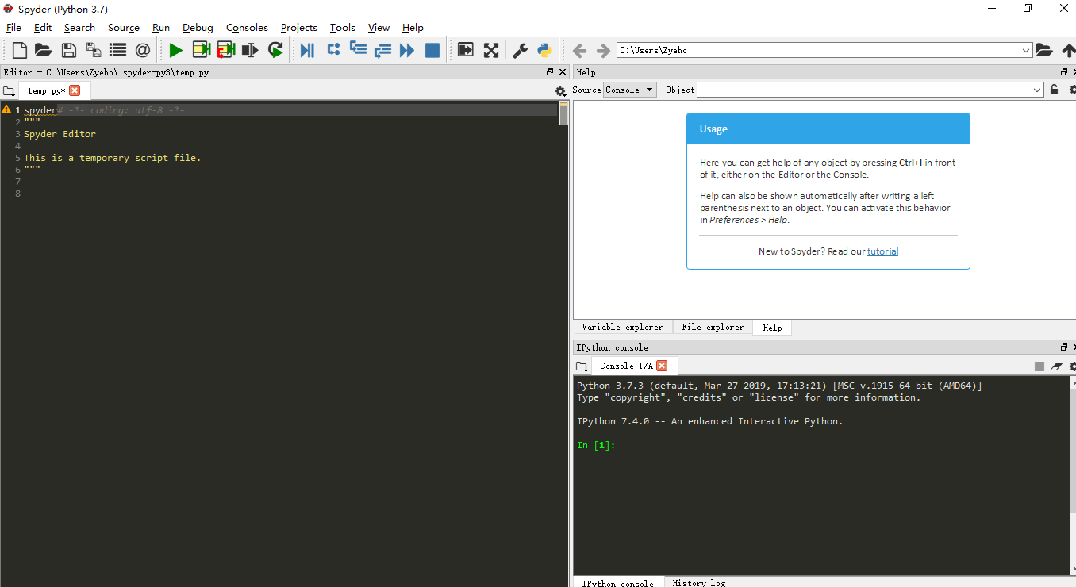Step to the next line in the debugger
Viewport: 1076px width, 587px height.
[x=333, y=50]
